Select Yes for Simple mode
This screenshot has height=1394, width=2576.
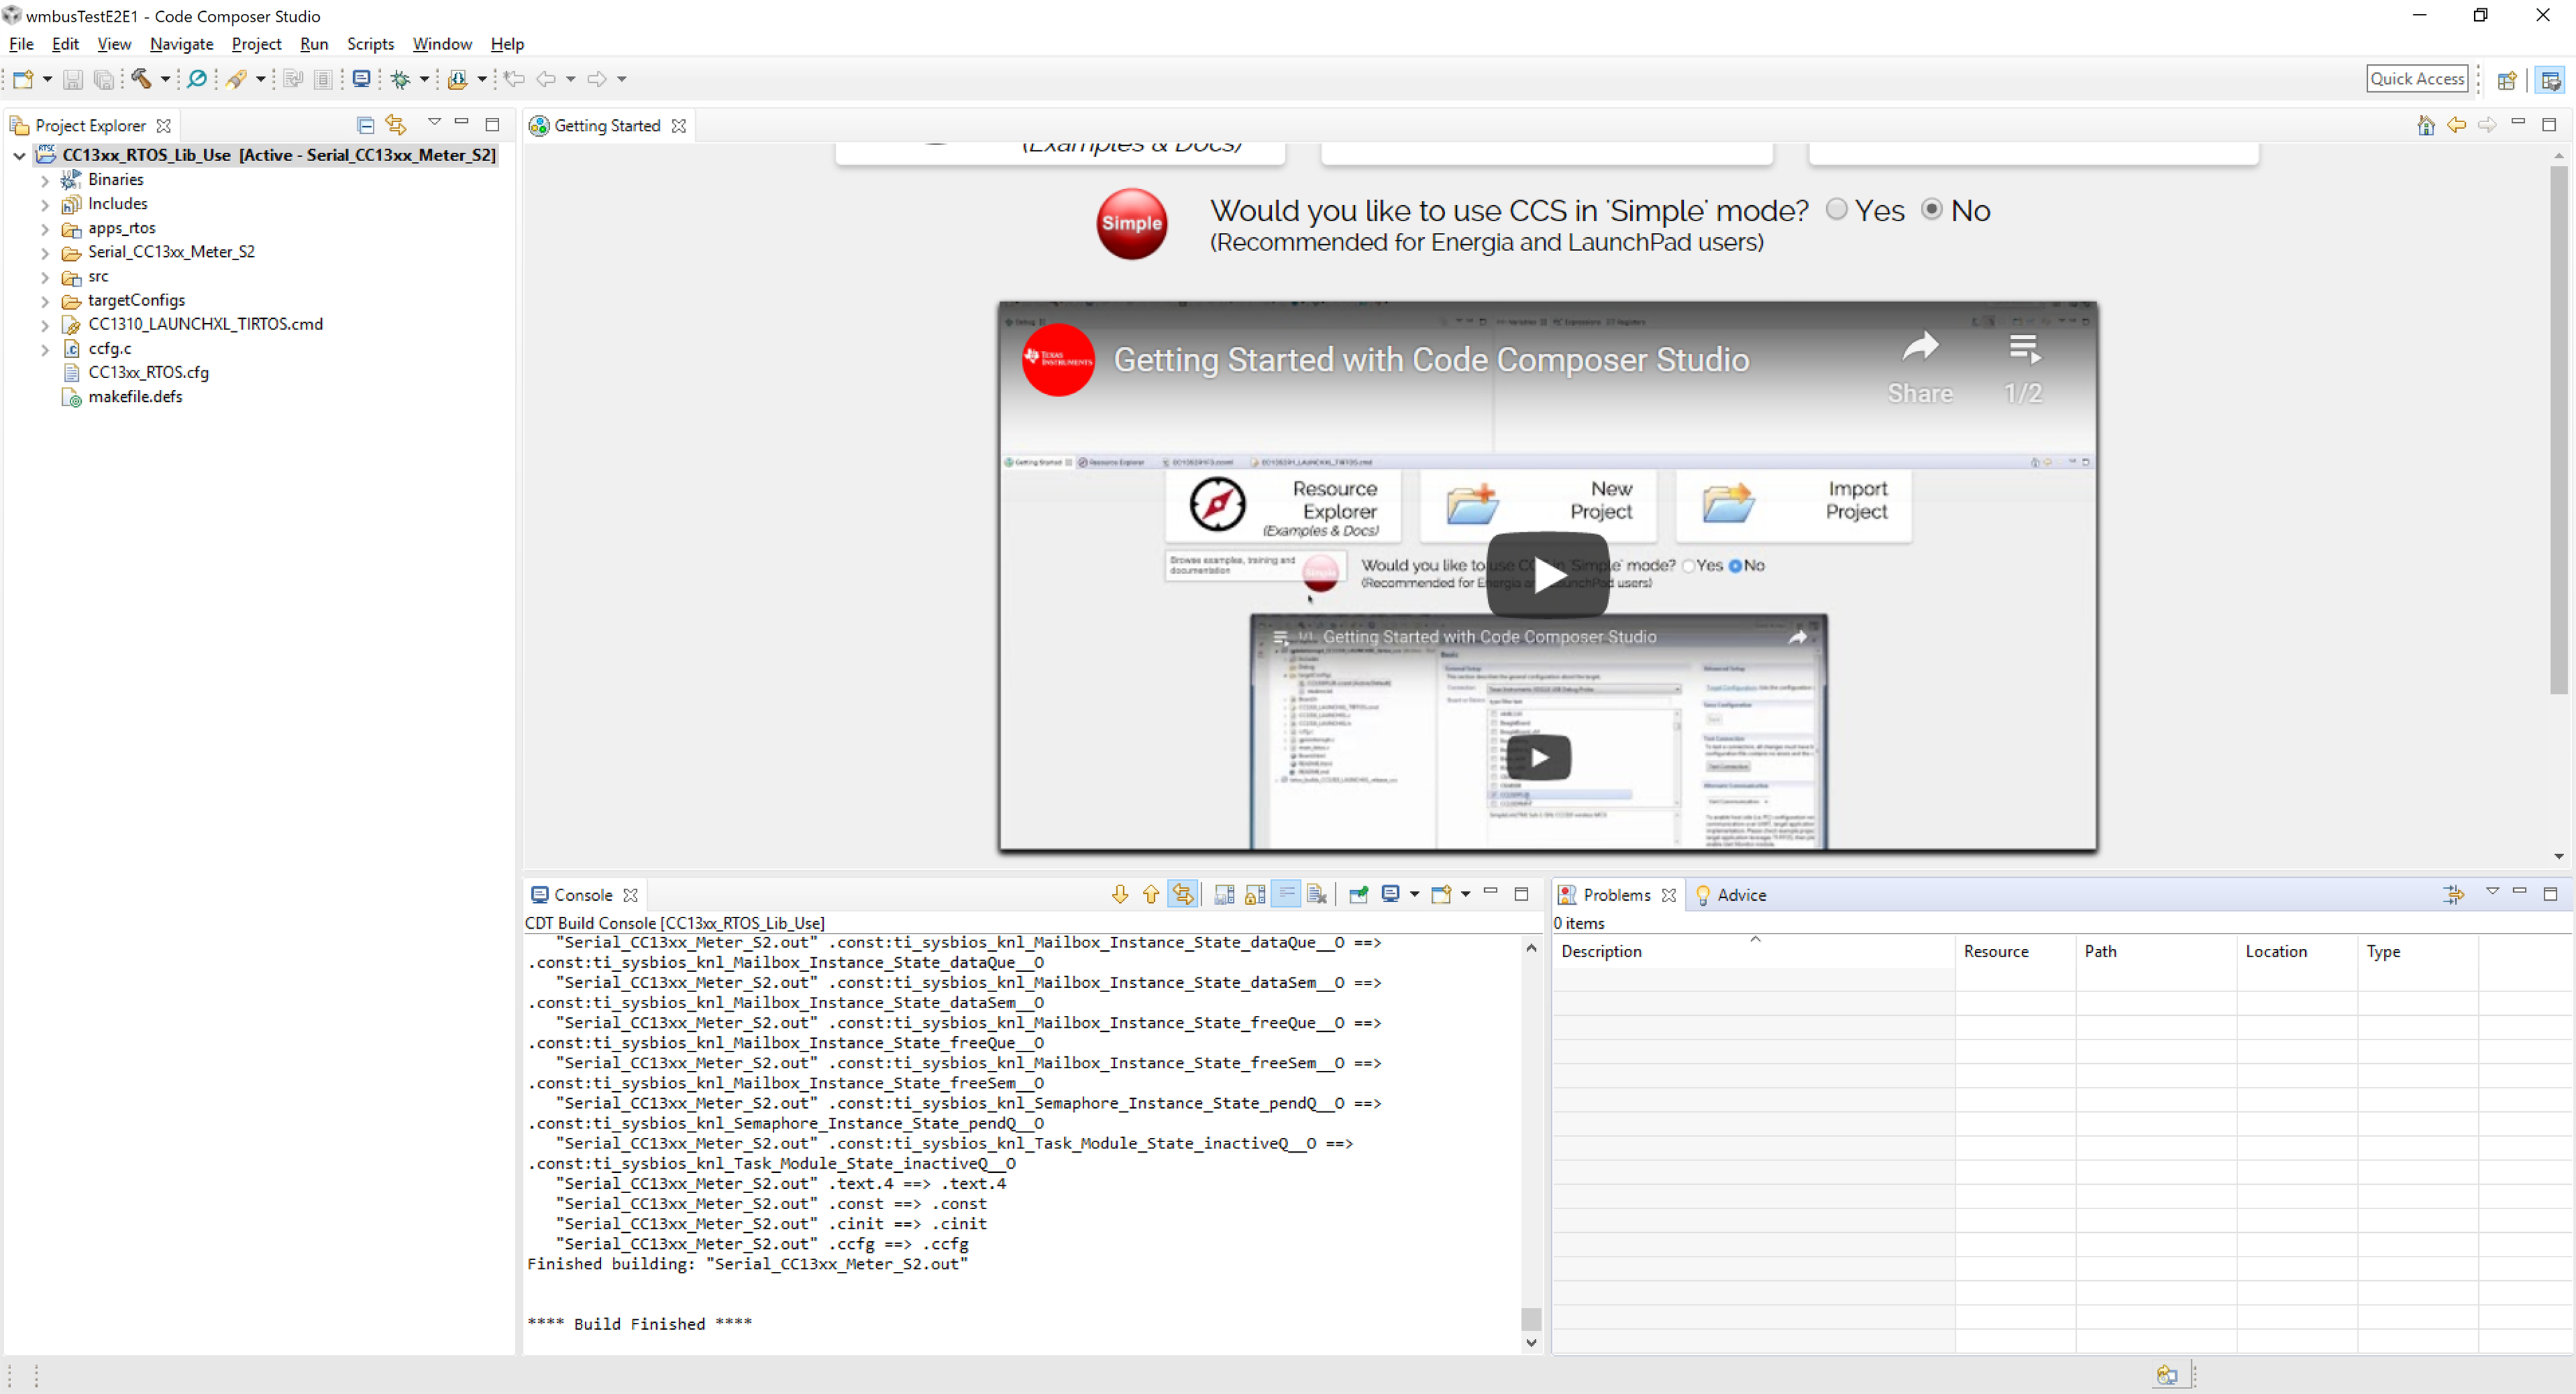click(1836, 209)
